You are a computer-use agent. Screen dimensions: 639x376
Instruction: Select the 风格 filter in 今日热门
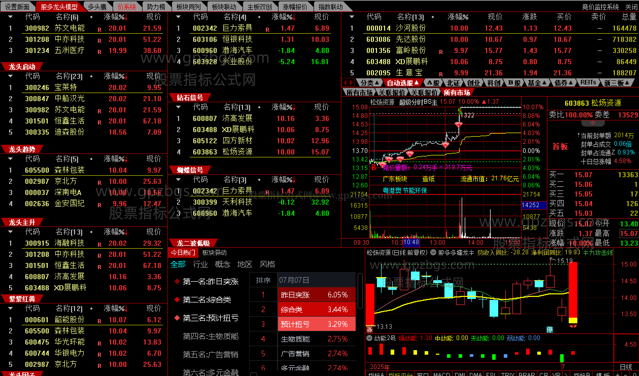point(267,264)
